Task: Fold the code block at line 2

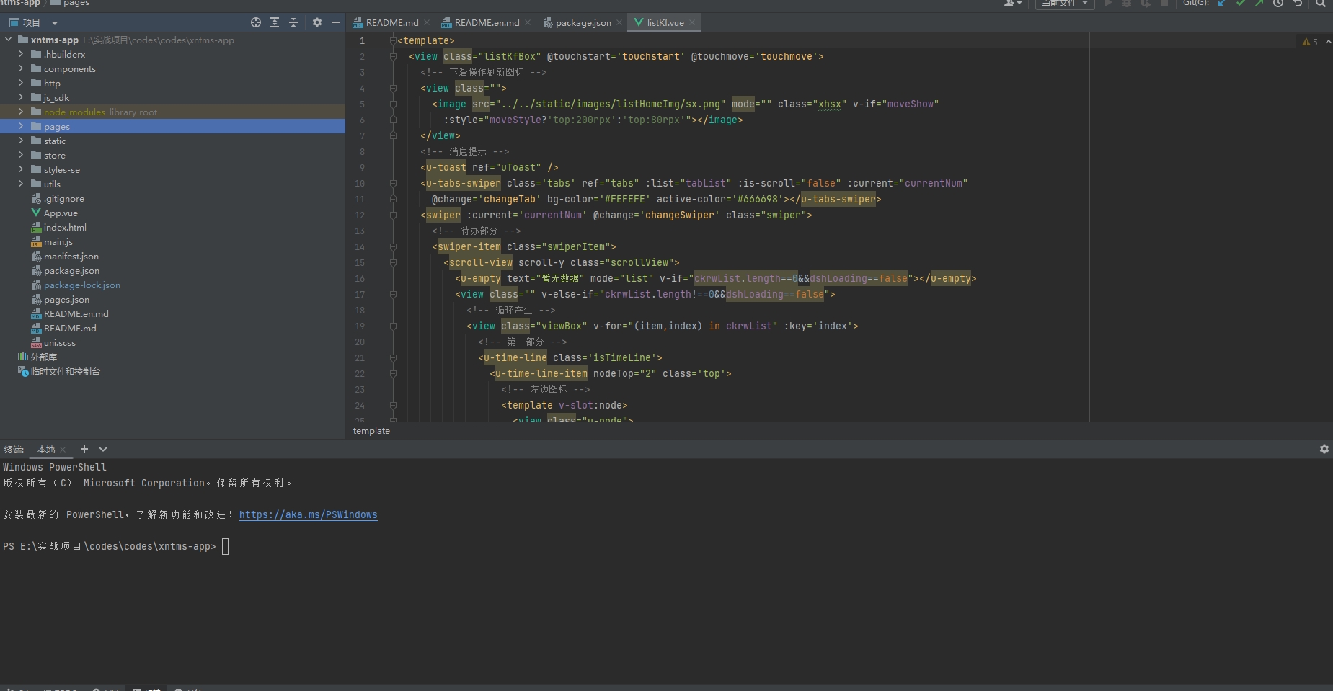Action: [393, 56]
